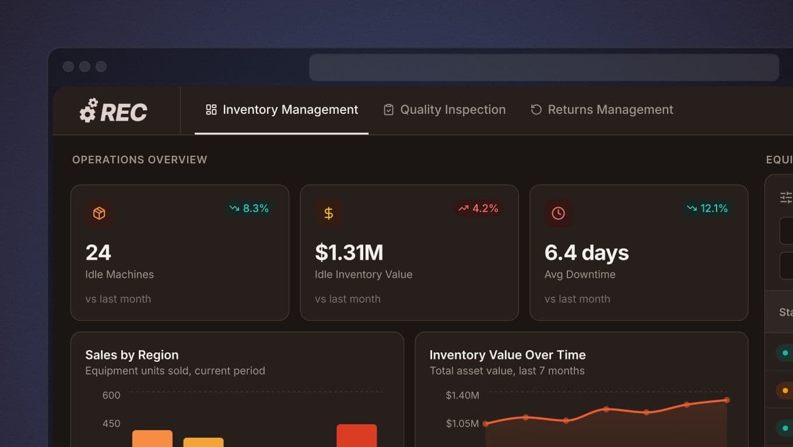
Task: Click the "Avg Downtime" label
Action: [580, 274]
